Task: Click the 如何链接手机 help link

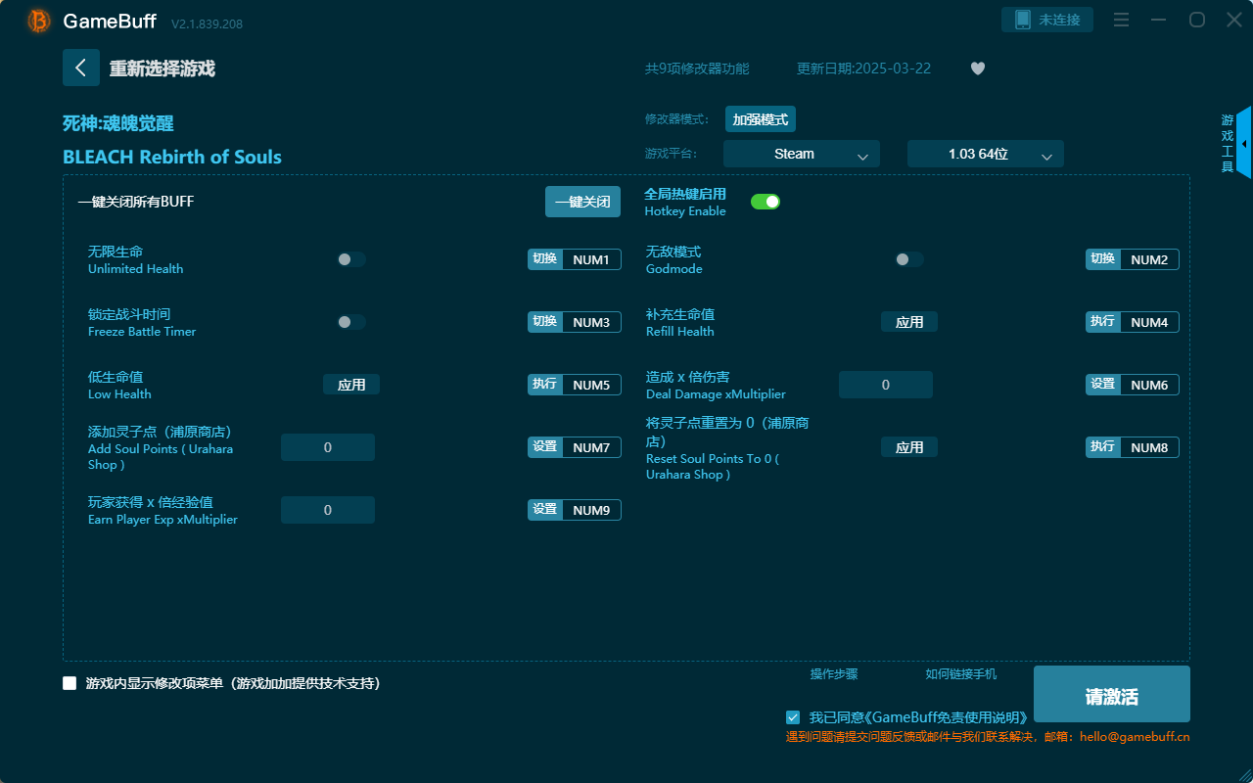Action: coord(960,674)
